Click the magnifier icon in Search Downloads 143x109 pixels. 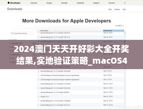[12, 33]
